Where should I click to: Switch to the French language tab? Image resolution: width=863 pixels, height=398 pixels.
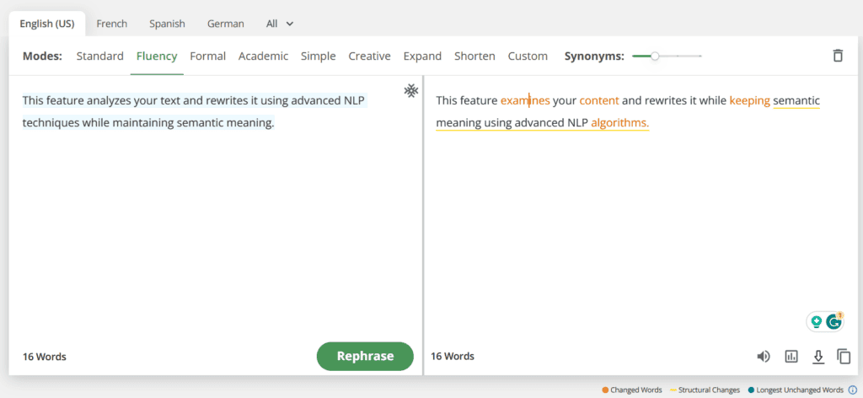click(x=112, y=24)
